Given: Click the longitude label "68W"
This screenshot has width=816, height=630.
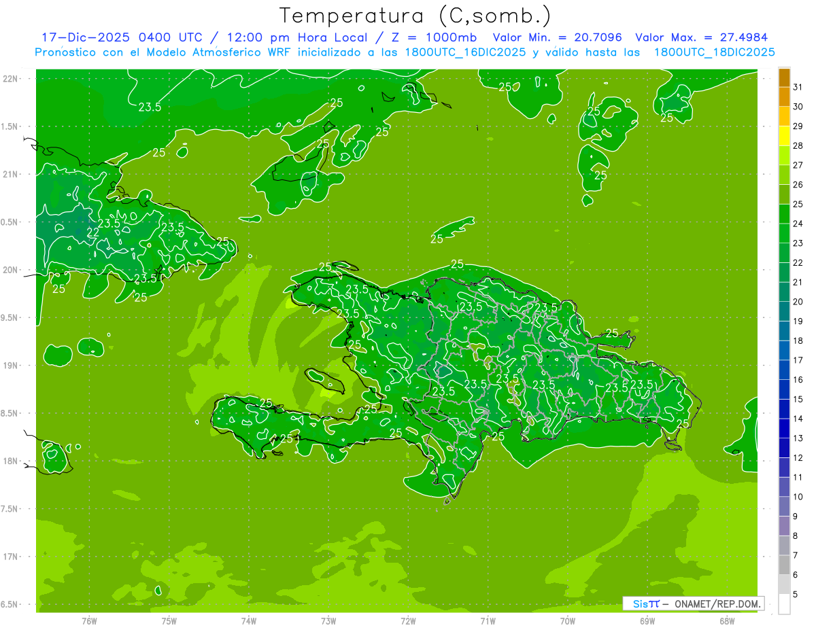Looking at the screenshot, I should click(726, 621).
